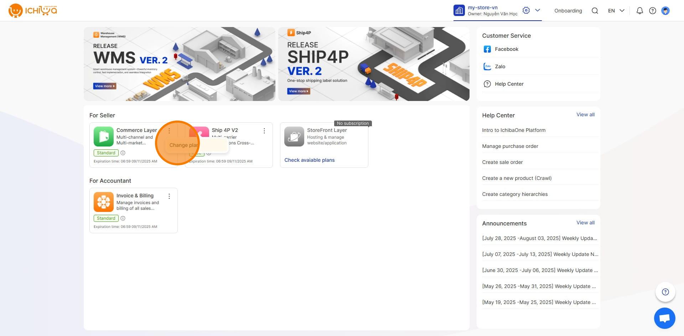Open Facebook customer service
Screen dimensions: 684x336
[540, 49]
